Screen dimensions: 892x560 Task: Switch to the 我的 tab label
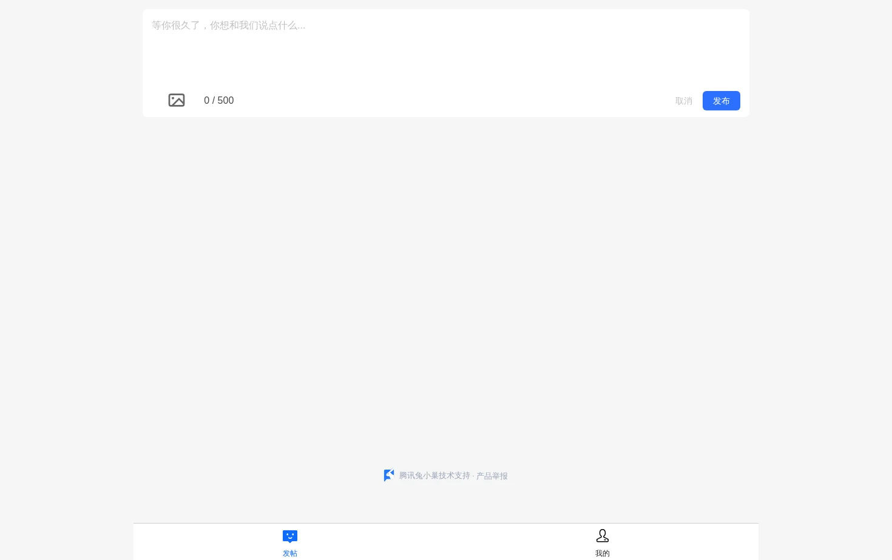pos(603,553)
